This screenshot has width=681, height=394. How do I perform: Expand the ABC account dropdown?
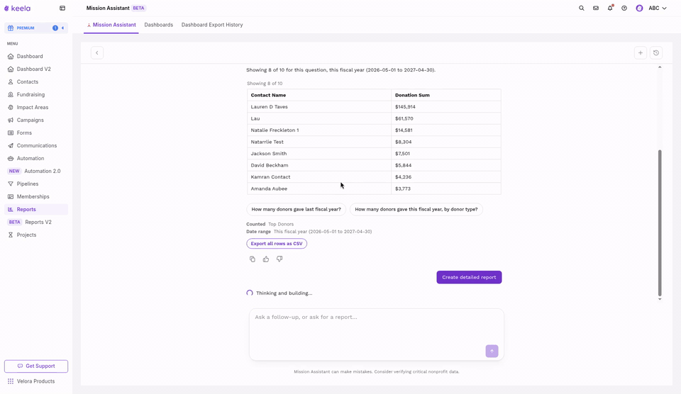click(x=658, y=9)
